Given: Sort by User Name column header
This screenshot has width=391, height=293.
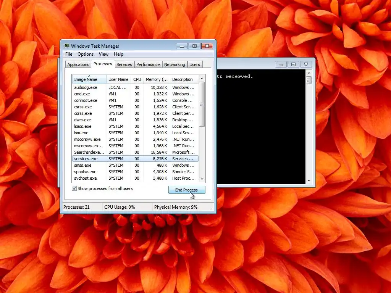Looking at the screenshot, I should [118, 79].
